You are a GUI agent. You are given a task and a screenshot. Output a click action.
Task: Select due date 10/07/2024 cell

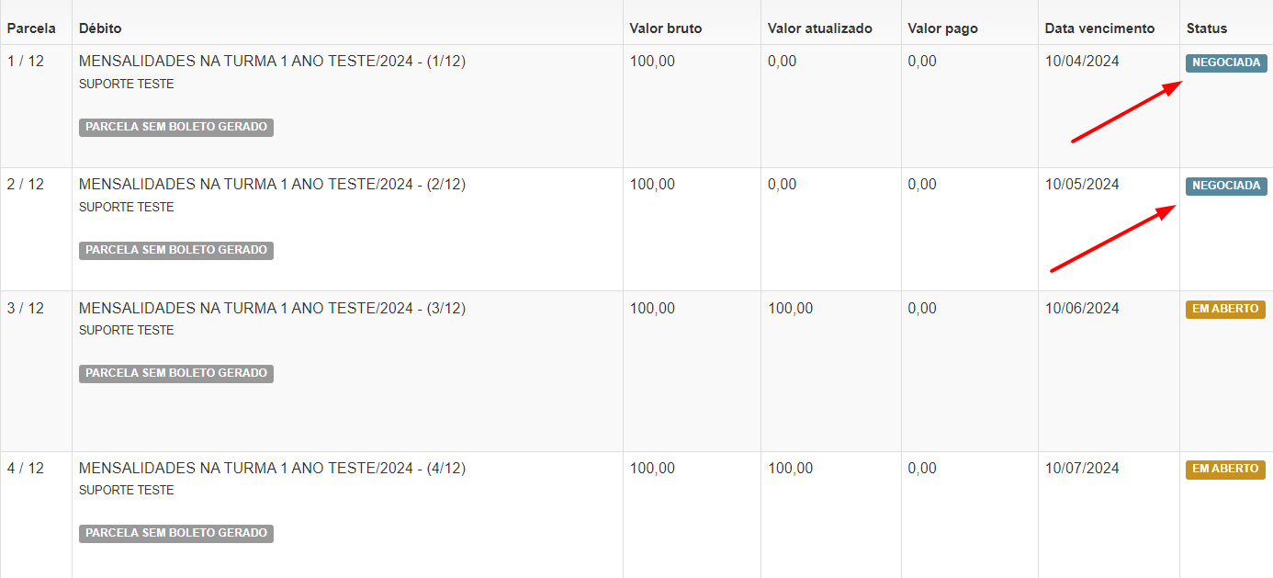[1082, 469]
